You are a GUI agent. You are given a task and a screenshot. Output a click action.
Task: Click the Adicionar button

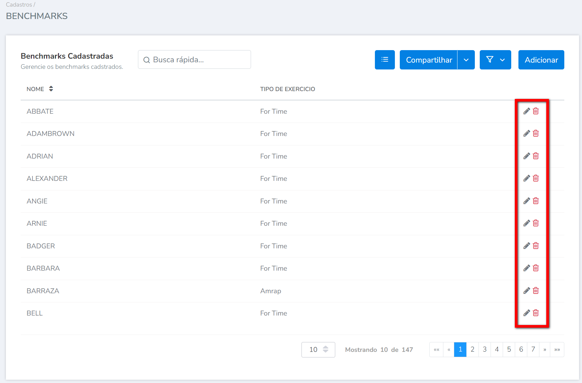tap(541, 60)
